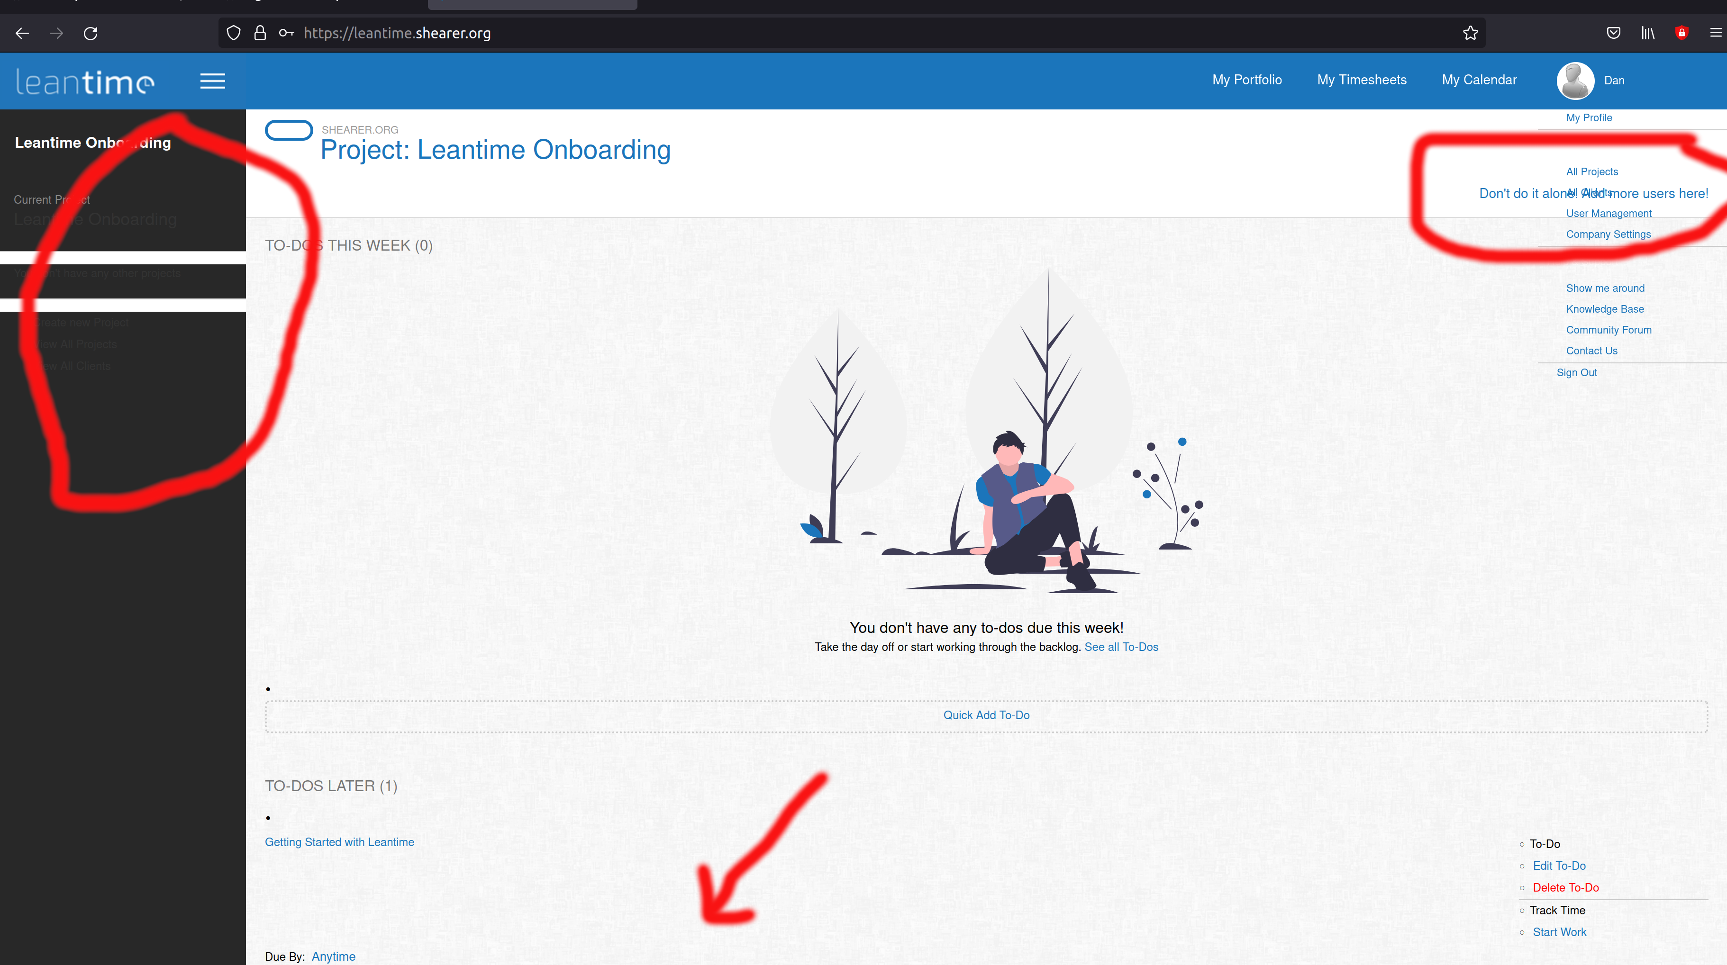
Task: Click Edit To-Do
Action: click(x=1559, y=866)
